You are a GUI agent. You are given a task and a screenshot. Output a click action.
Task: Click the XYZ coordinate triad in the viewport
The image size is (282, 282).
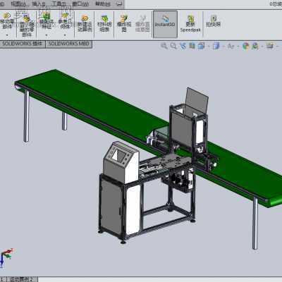[x=6, y=258]
